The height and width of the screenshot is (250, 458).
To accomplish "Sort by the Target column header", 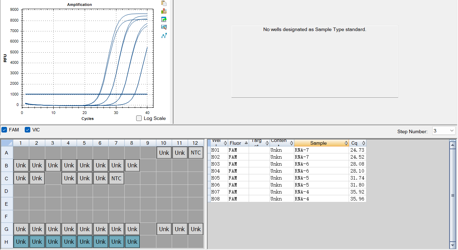I will click(259, 143).
